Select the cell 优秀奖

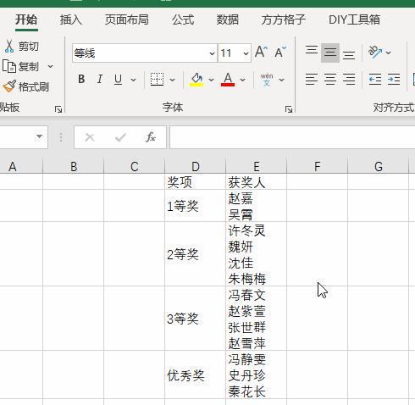[196, 374]
